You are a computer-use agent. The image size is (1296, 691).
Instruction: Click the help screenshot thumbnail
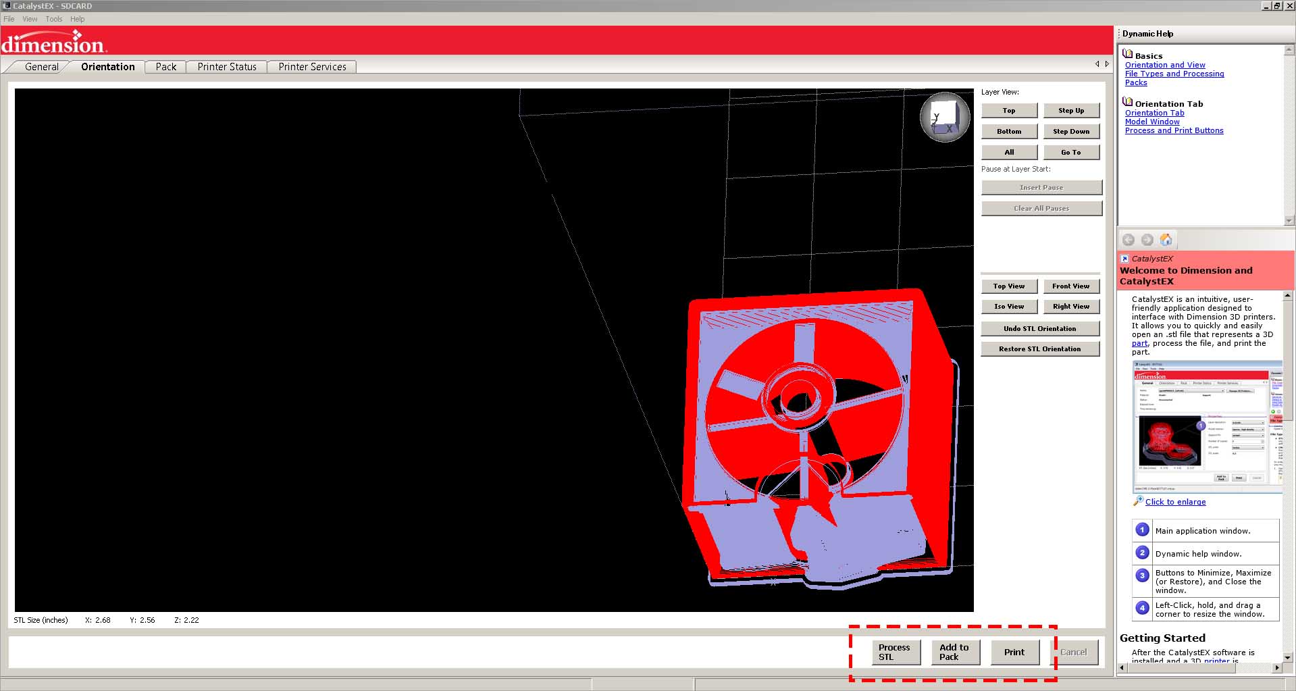pyautogui.click(x=1208, y=426)
